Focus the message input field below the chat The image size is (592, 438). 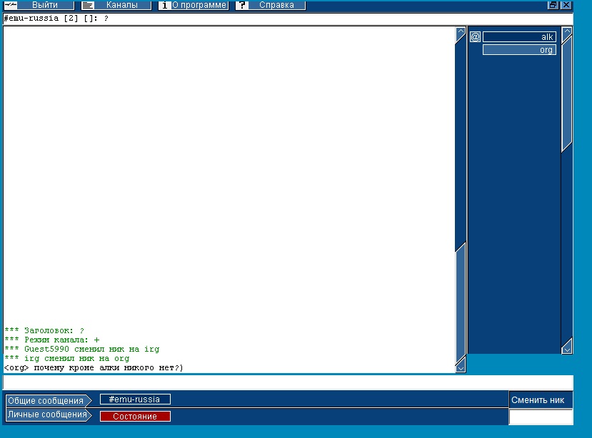[x=287, y=382]
